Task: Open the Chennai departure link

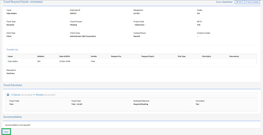Action: click(17, 95)
